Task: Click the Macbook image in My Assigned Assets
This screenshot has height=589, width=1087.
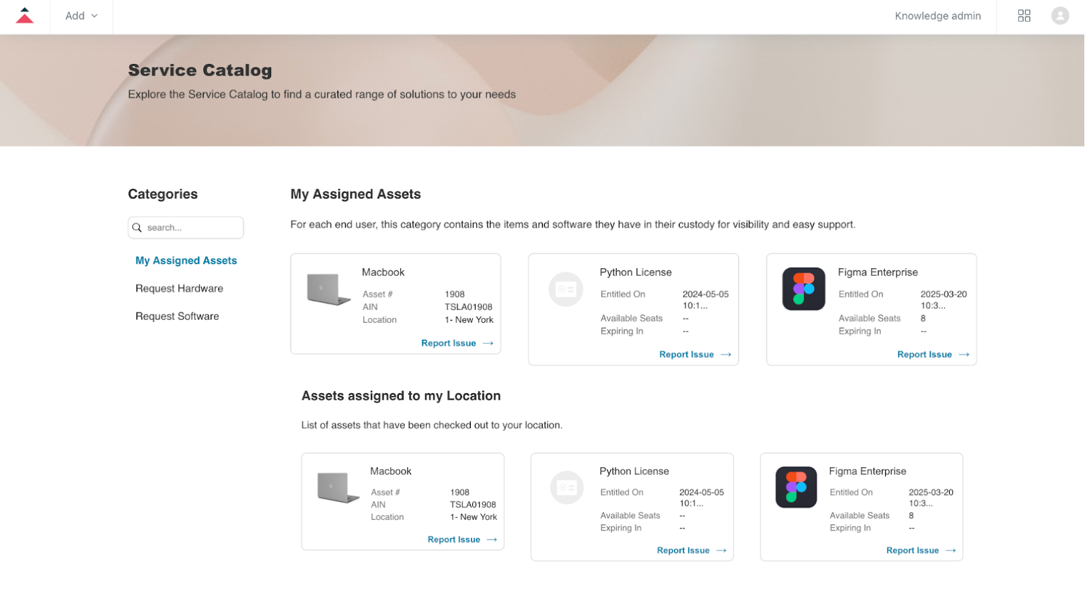Action: [328, 289]
